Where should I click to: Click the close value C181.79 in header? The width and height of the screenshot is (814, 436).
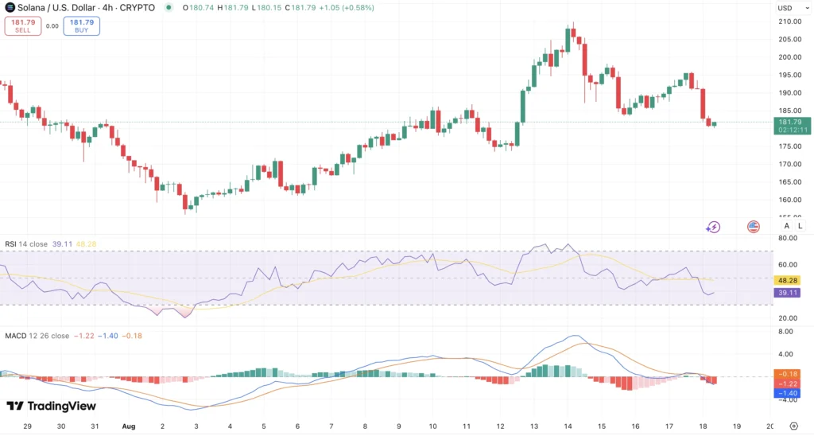click(300, 8)
